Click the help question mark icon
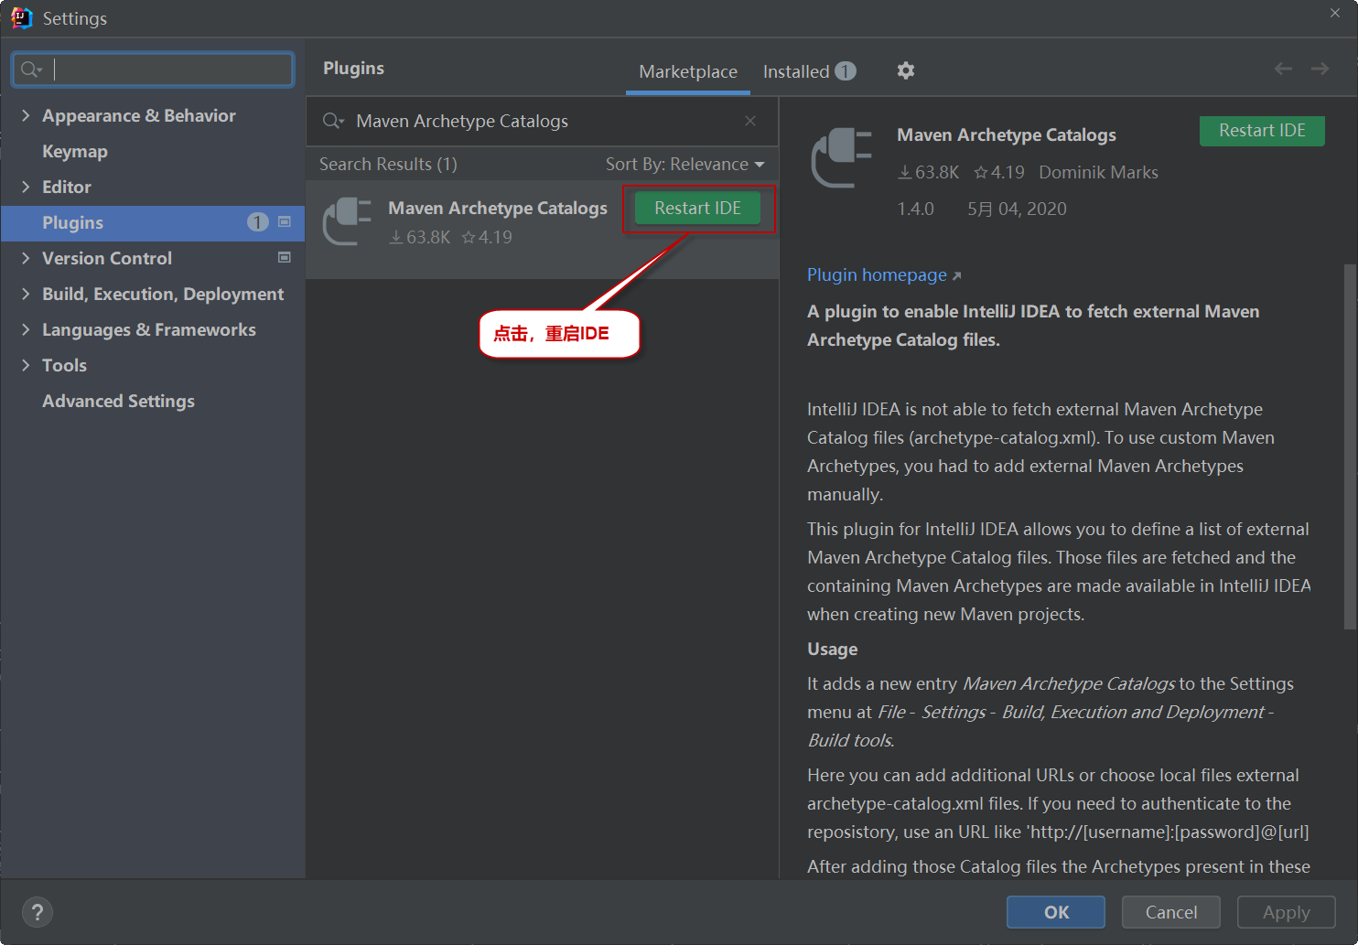Viewport: 1358px width, 945px height. [38, 911]
